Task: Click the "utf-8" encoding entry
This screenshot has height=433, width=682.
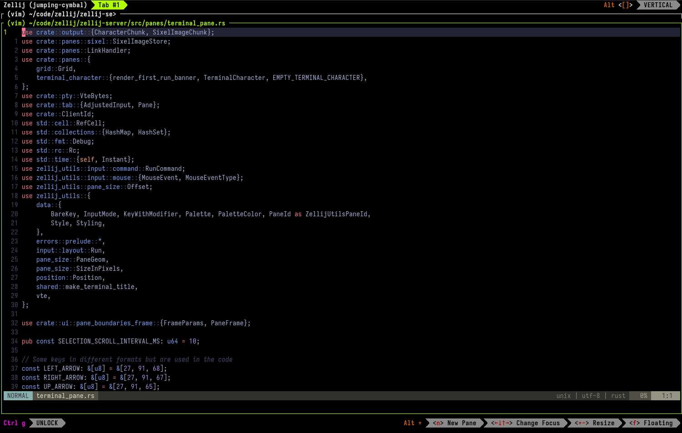Action: click(x=591, y=396)
